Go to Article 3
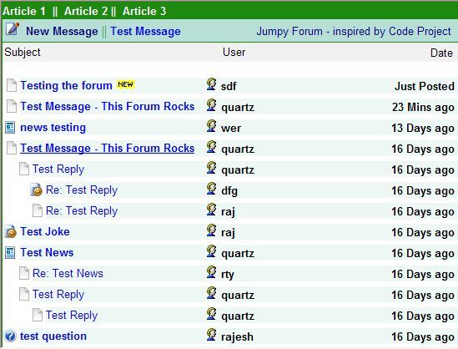Viewport: 458px width, 349px height. point(144,11)
